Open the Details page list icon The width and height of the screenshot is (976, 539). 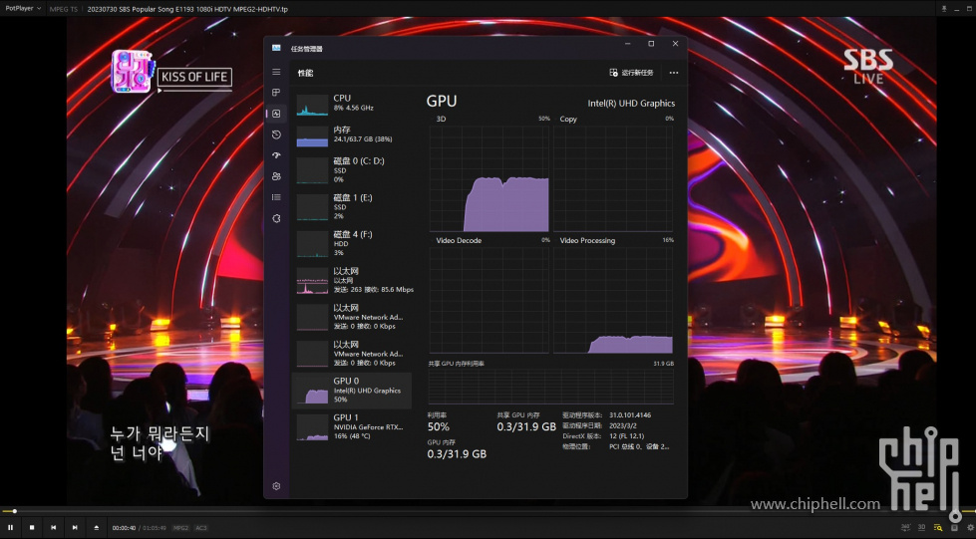(x=276, y=197)
